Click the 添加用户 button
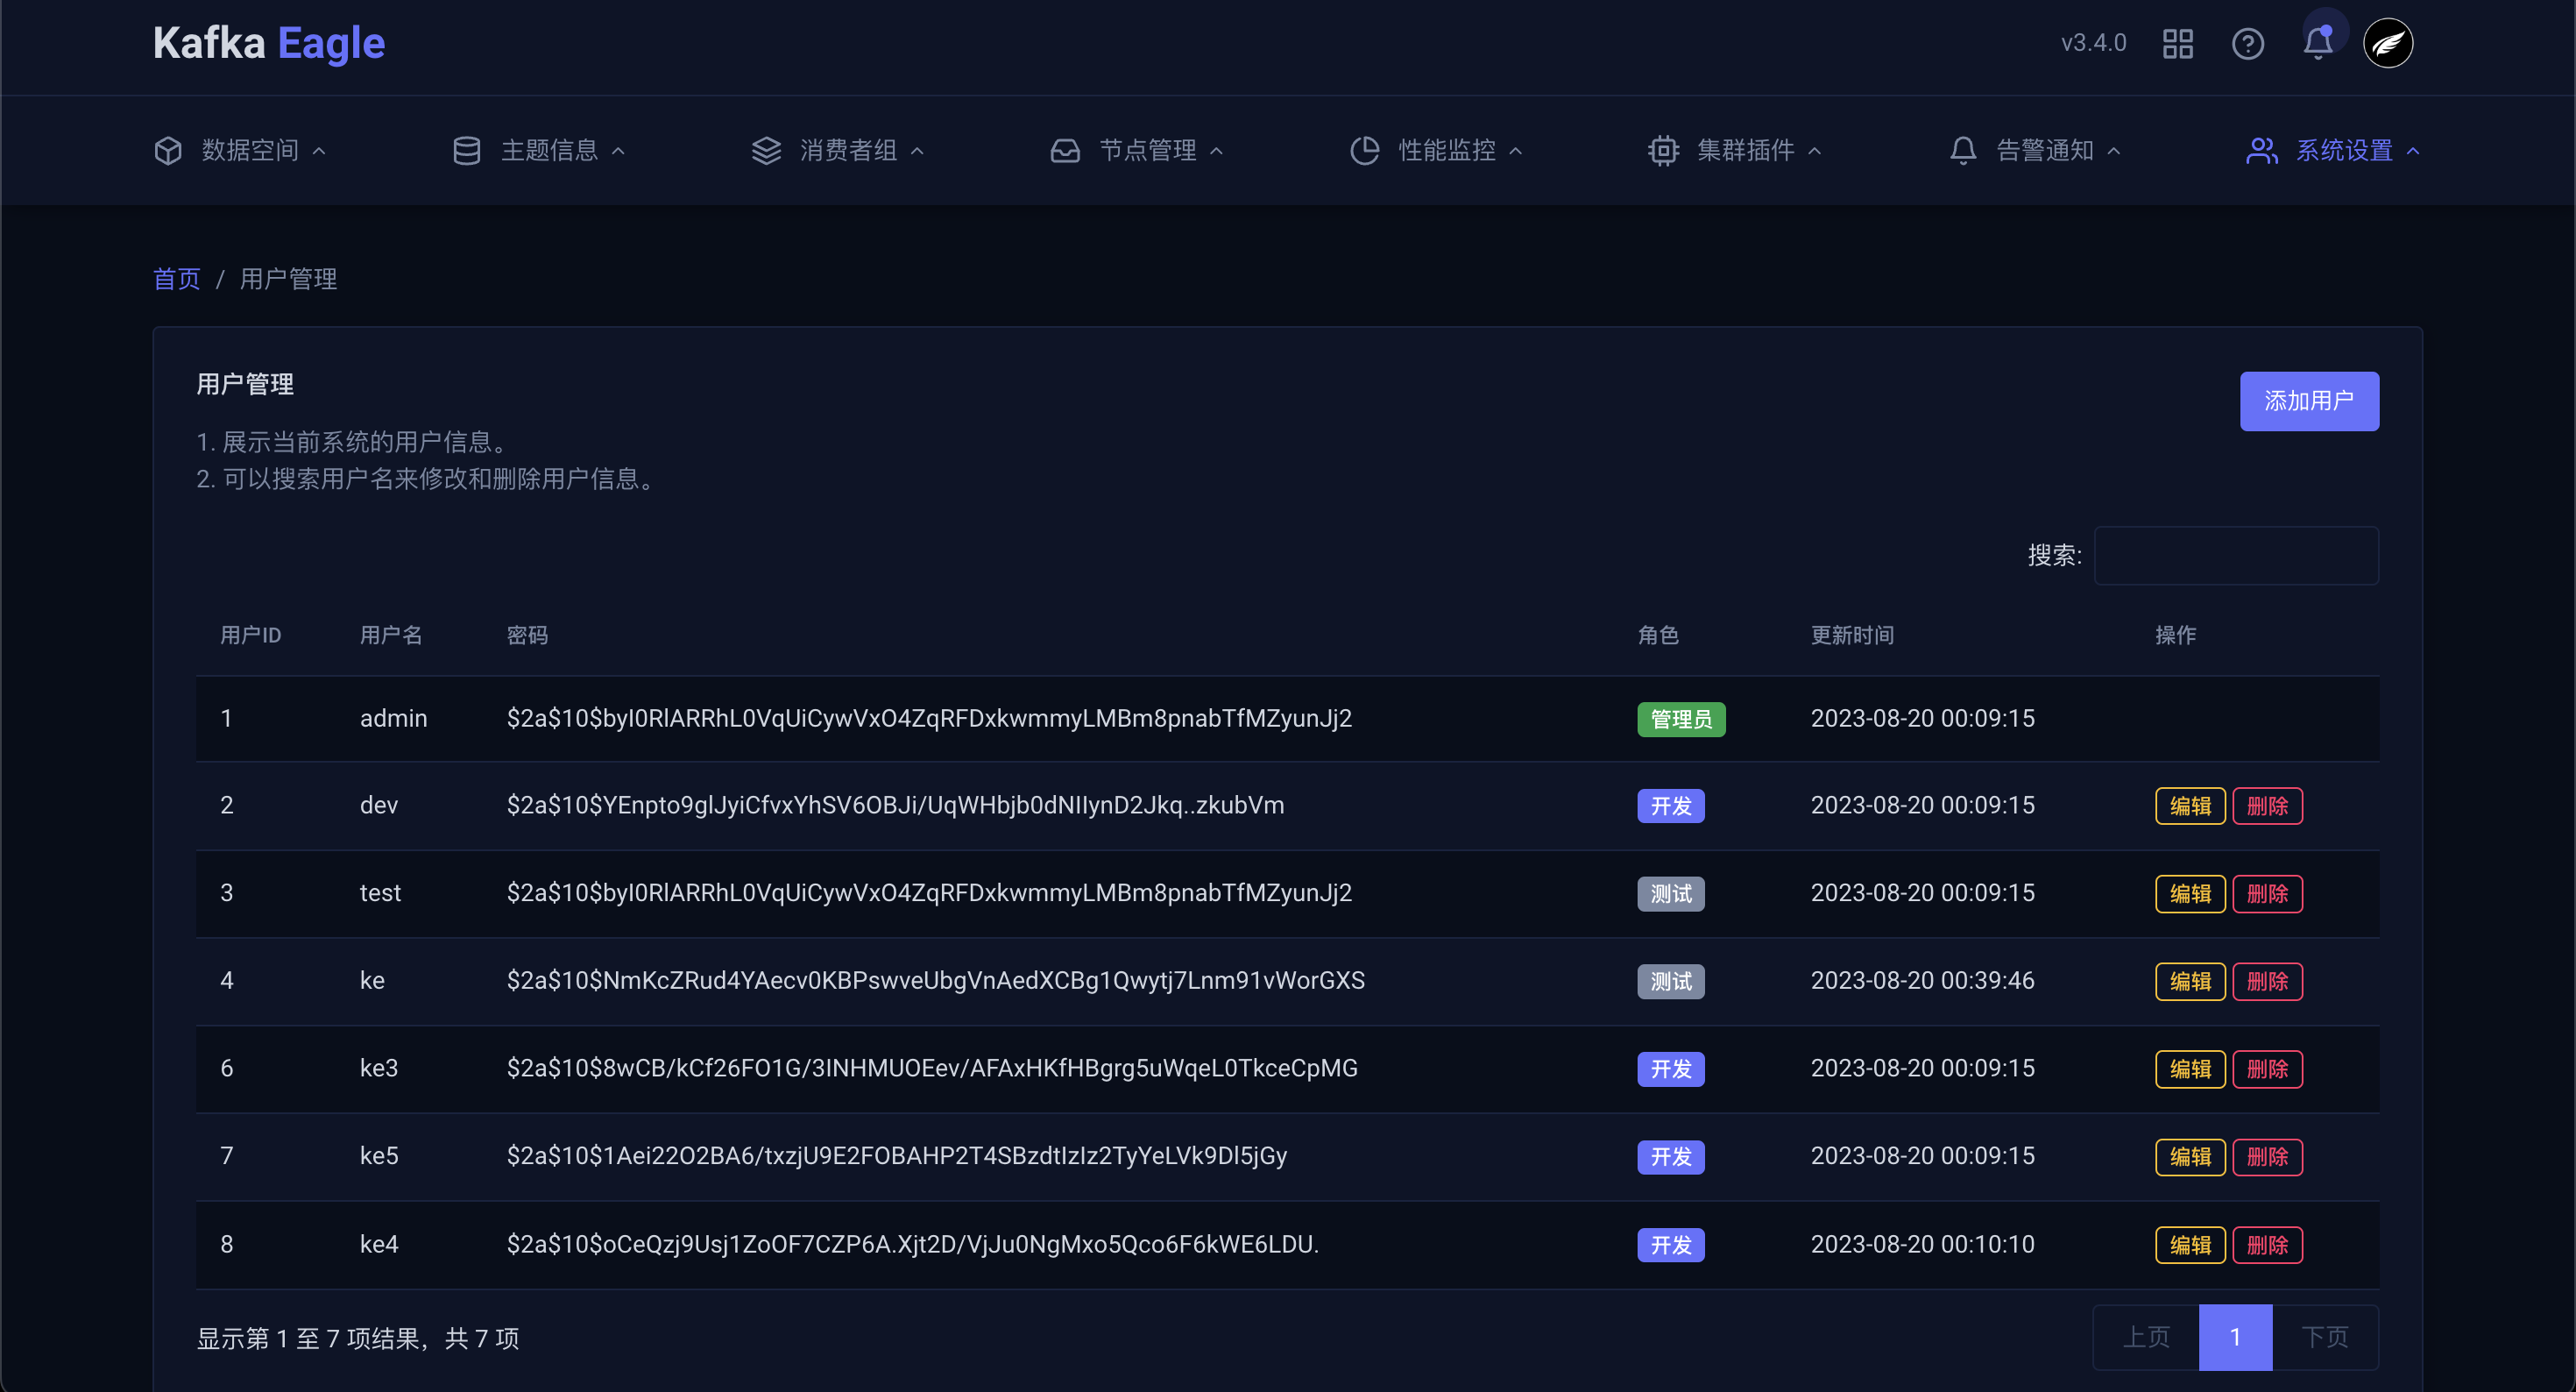 tap(2308, 401)
